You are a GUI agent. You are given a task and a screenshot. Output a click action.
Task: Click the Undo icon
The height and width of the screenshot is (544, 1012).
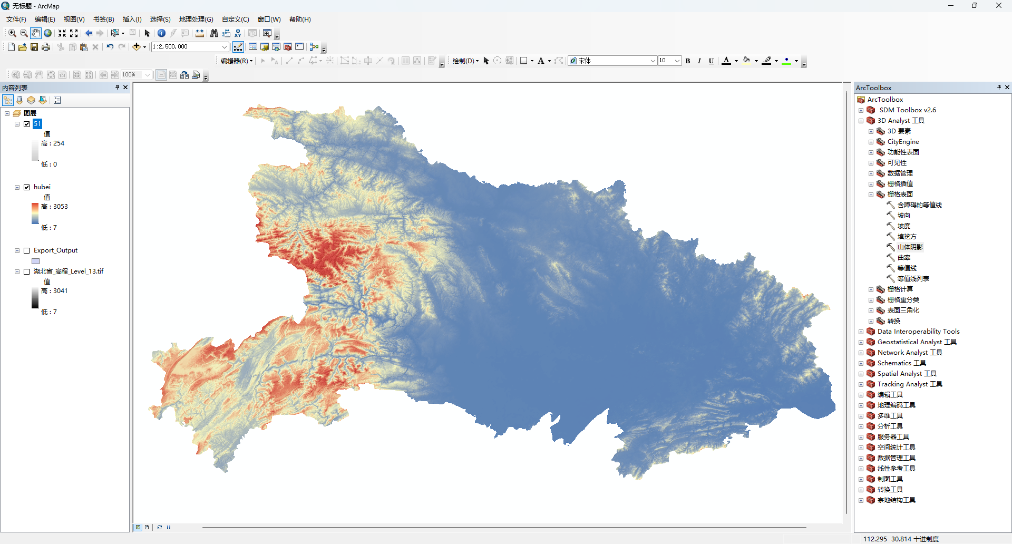click(x=110, y=47)
